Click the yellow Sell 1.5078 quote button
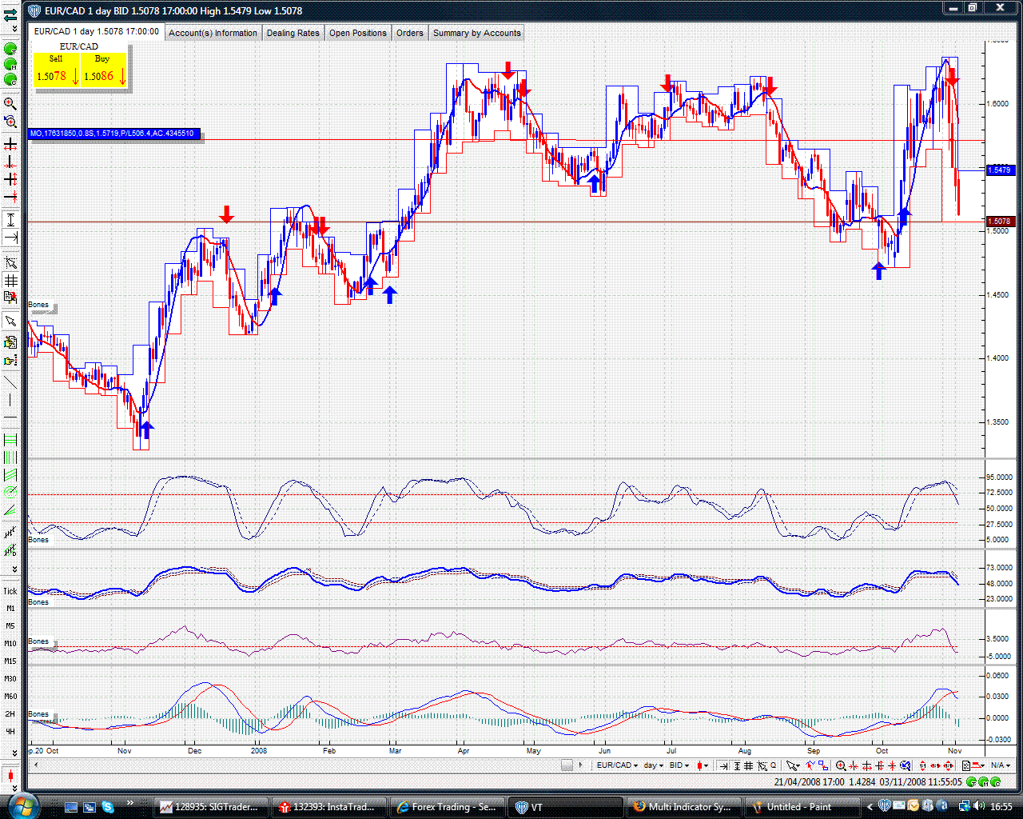1023x819 pixels. coord(57,70)
